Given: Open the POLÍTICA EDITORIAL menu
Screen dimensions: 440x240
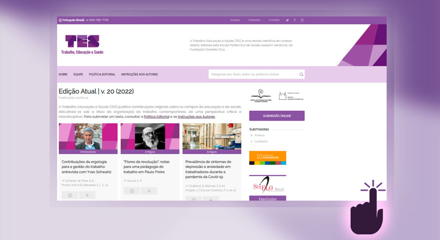Looking at the screenshot, I should click(x=102, y=74).
